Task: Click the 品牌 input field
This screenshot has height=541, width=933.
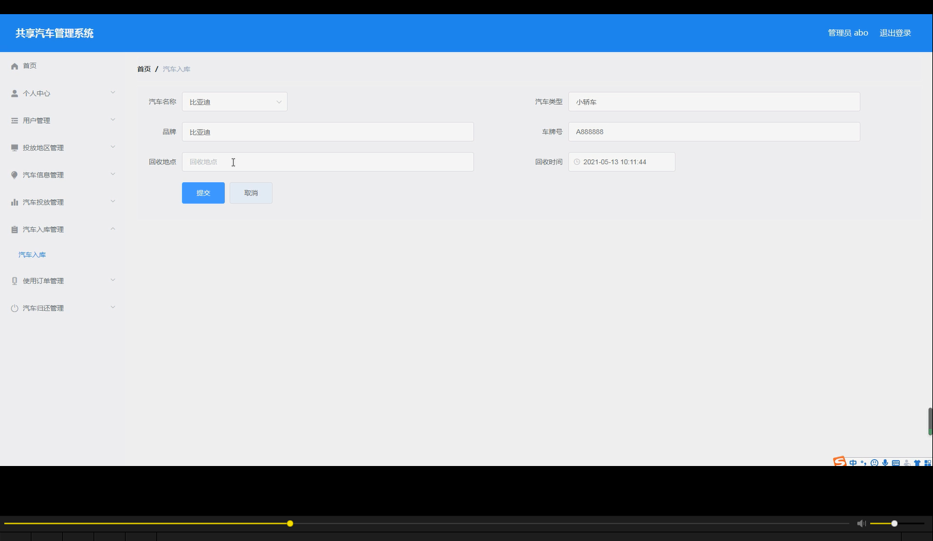Action: click(x=328, y=132)
